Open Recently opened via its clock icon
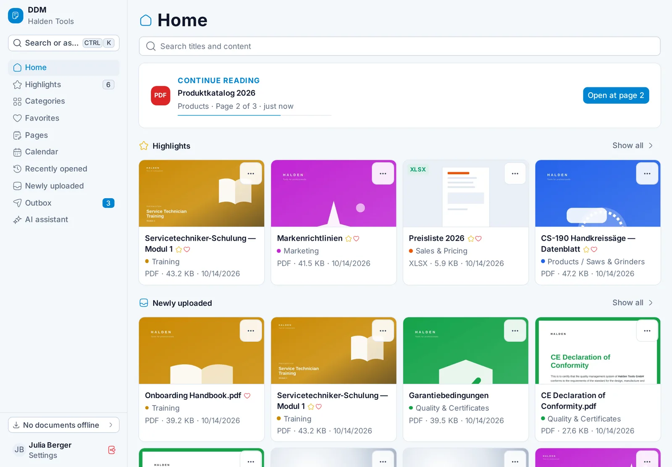The image size is (672, 467). [17, 169]
